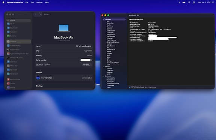This screenshot has height=140, width=216.
Task: Select Apple Pay in hardware list
Action: pos(110,23)
